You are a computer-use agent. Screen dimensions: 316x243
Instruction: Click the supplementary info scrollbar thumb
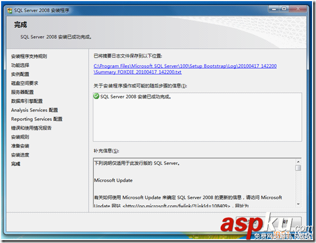pos(298,168)
